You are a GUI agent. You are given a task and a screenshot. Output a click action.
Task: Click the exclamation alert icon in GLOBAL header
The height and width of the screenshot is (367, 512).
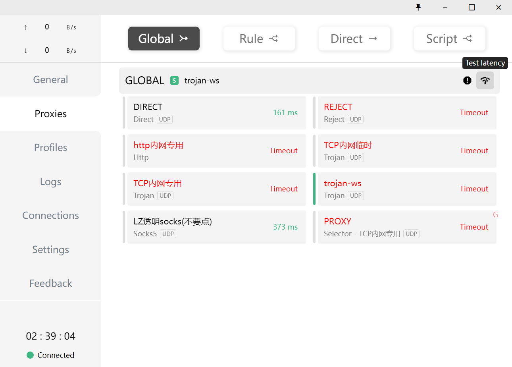click(467, 80)
